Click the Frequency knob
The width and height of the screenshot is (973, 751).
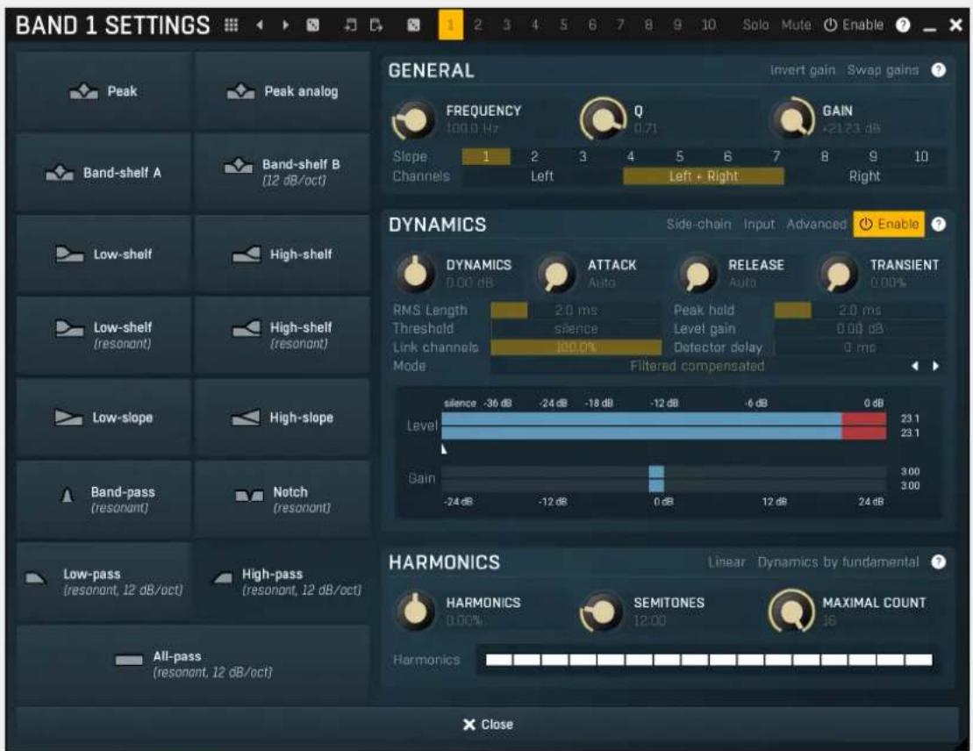click(413, 119)
